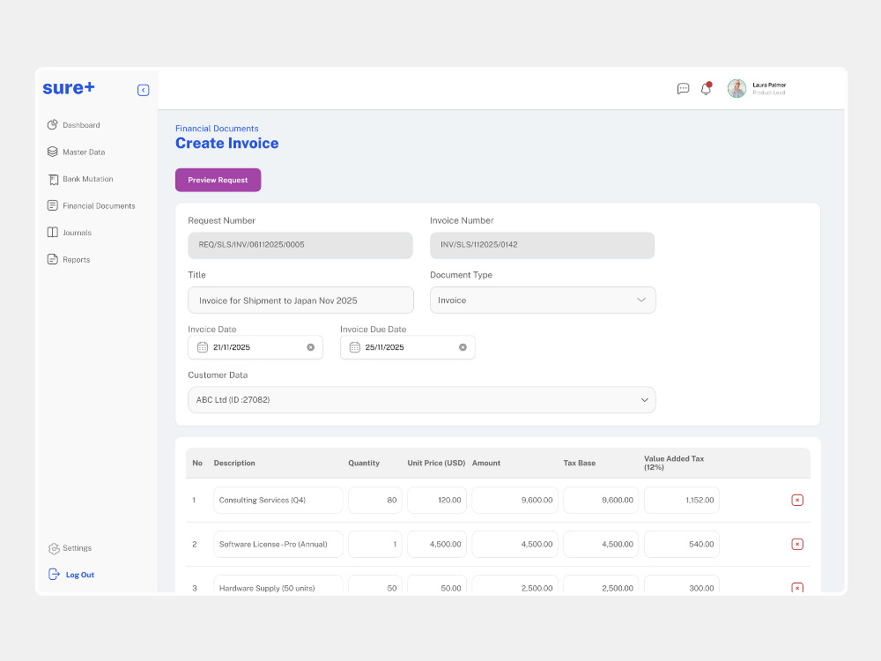Expand the Document Type dropdown
The width and height of the screenshot is (881, 661).
pyautogui.click(x=543, y=301)
